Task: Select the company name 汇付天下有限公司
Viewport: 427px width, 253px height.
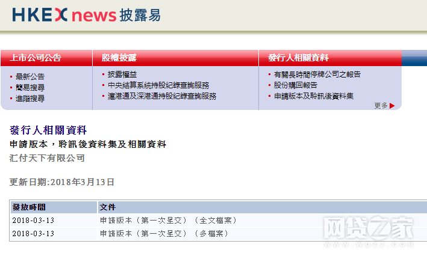Action: point(48,159)
